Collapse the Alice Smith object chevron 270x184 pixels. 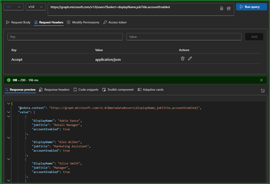click(x=9, y=159)
